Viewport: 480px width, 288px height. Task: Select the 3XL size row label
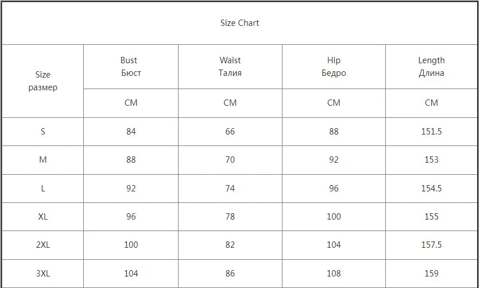point(43,274)
